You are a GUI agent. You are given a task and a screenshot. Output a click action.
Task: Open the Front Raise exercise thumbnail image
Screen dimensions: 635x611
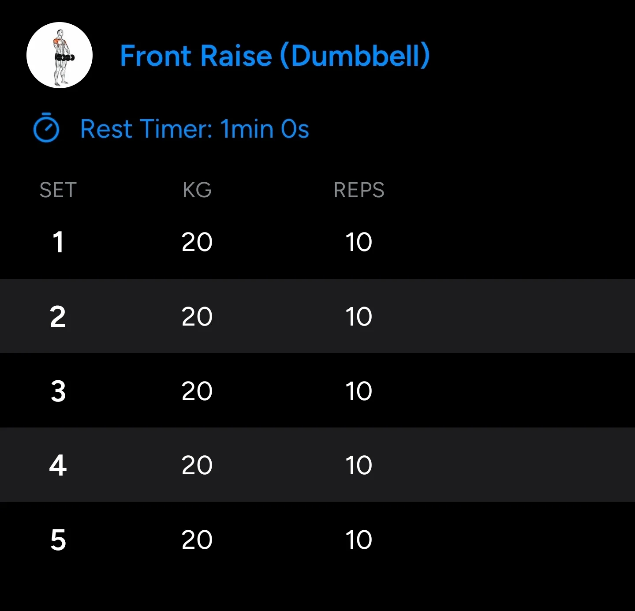pos(60,55)
